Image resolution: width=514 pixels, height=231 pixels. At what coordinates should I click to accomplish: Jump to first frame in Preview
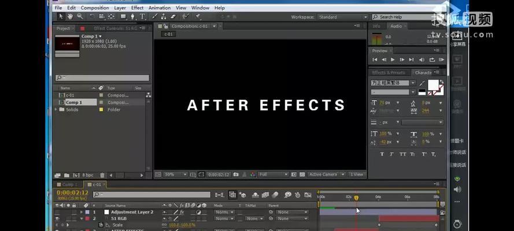click(x=375, y=59)
